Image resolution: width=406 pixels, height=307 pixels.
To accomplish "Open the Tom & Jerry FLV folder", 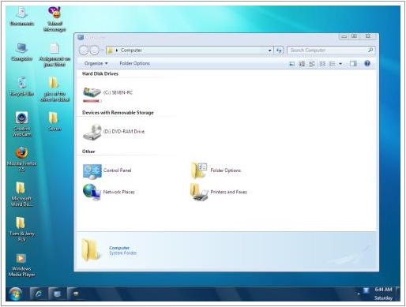I will (22, 229).
